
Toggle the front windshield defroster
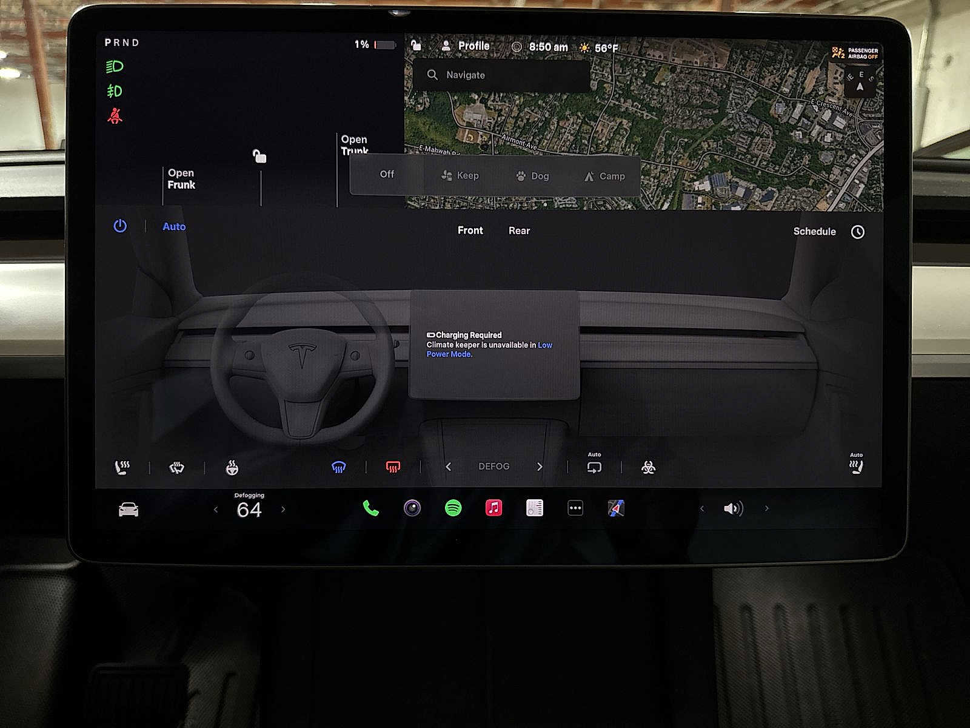[x=338, y=466]
